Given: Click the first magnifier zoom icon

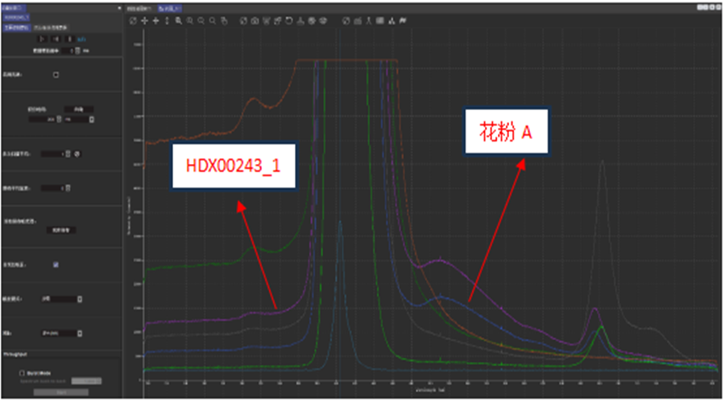Looking at the screenshot, I should click(178, 21).
